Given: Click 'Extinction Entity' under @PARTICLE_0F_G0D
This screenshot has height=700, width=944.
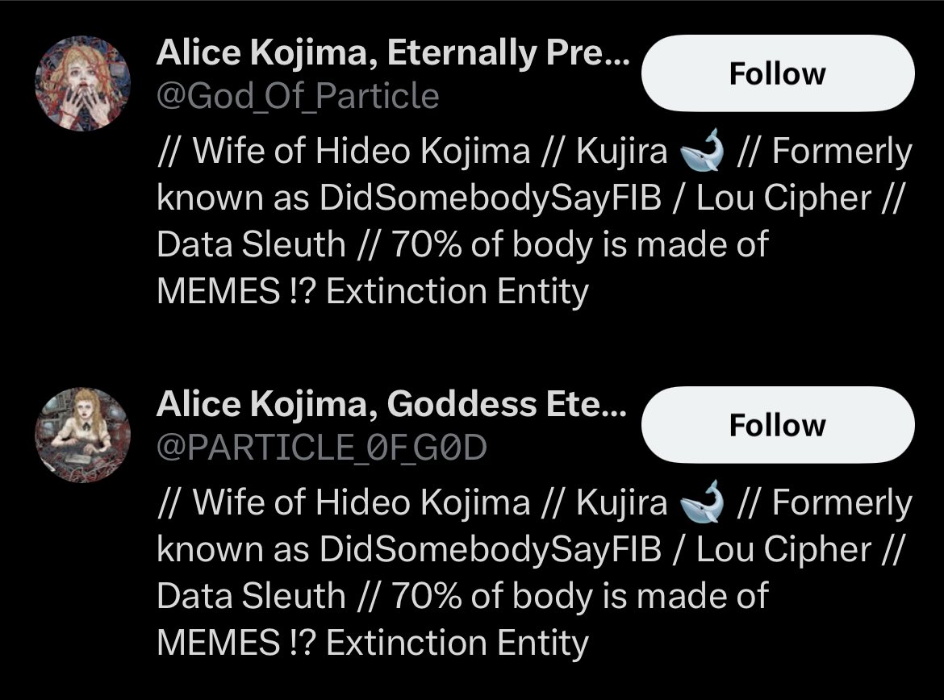Looking at the screenshot, I should (x=457, y=644).
